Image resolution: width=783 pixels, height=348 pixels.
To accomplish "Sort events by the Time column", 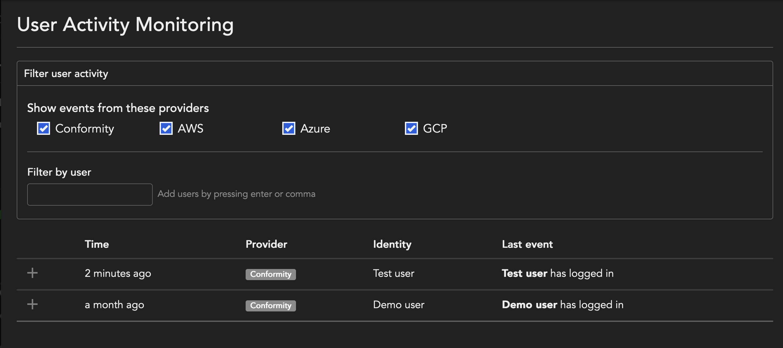I will tap(96, 244).
